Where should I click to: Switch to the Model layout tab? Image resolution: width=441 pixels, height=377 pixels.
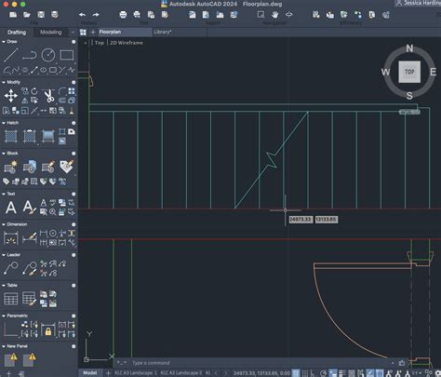(90, 373)
